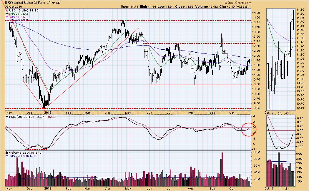Click the 60M label on the volume axis

coord(256,166)
